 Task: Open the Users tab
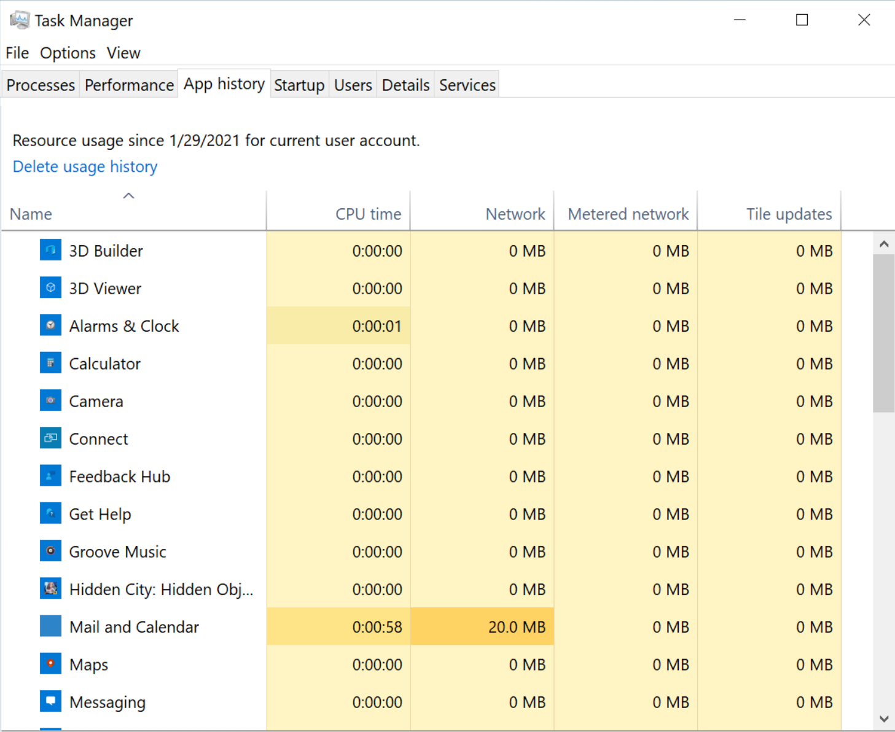353,85
